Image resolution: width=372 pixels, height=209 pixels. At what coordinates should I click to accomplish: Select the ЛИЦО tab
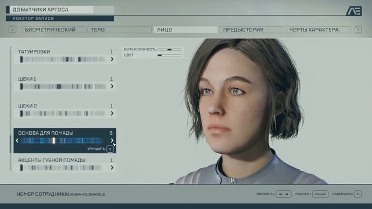pos(185,30)
